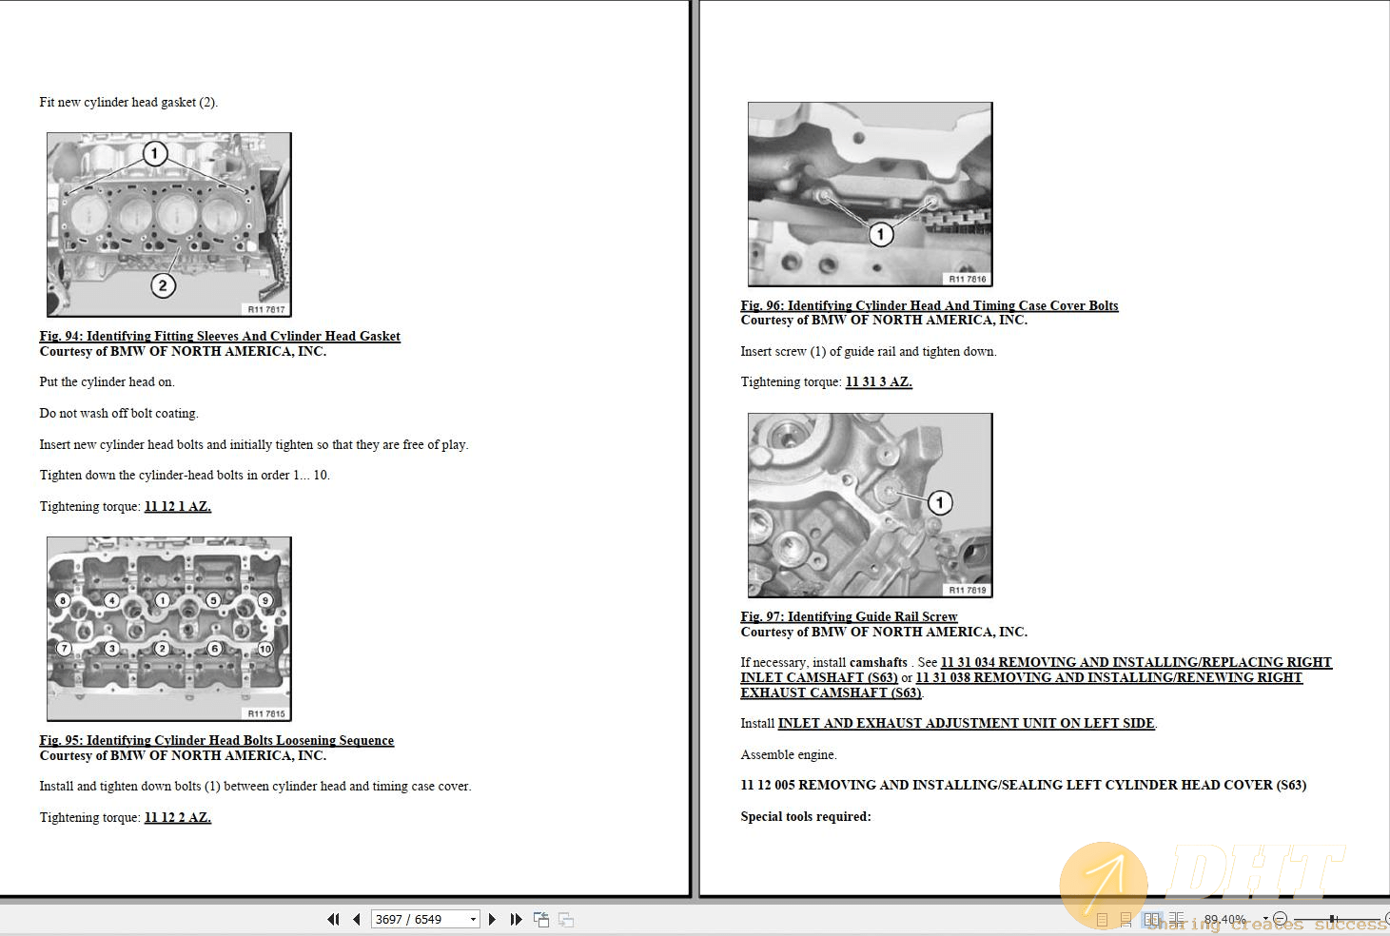Click the Fig. 97 guide rail screw image

(x=871, y=505)
